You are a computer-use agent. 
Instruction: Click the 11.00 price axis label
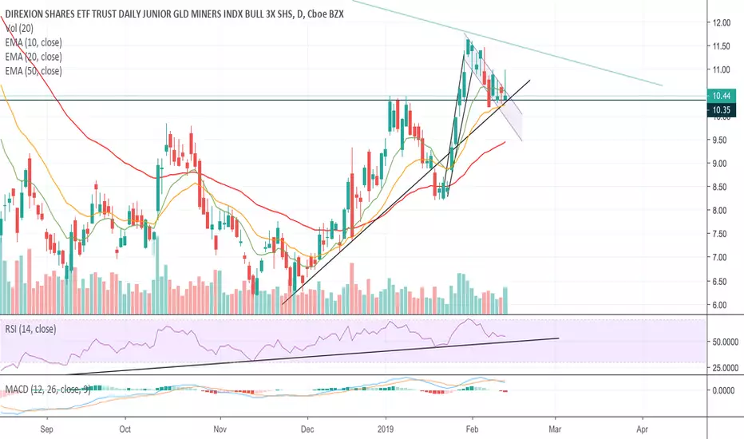tap(721, 69)
